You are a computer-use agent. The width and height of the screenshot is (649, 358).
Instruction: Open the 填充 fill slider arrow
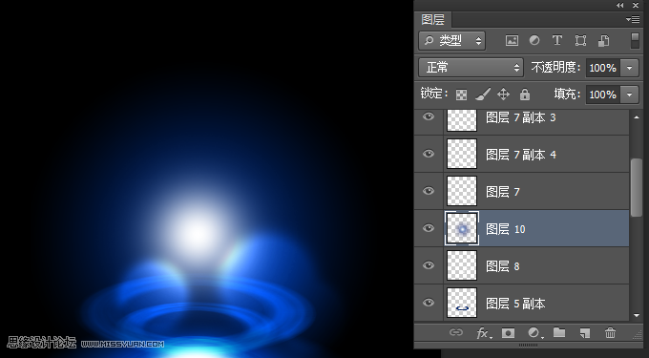(630, 95)
